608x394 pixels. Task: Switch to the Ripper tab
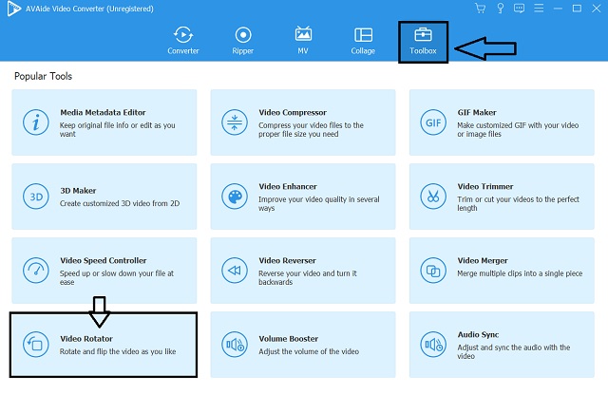click(x=243, y=40)
